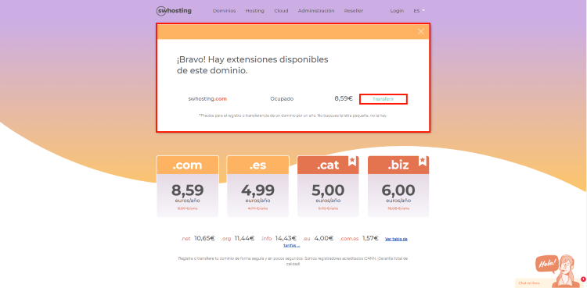Click the star ribbon on .cat card
Screen dimensions: 587x288
point(352,162)
